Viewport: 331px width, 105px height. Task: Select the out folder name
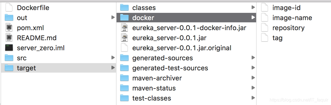tap(22, 18)
